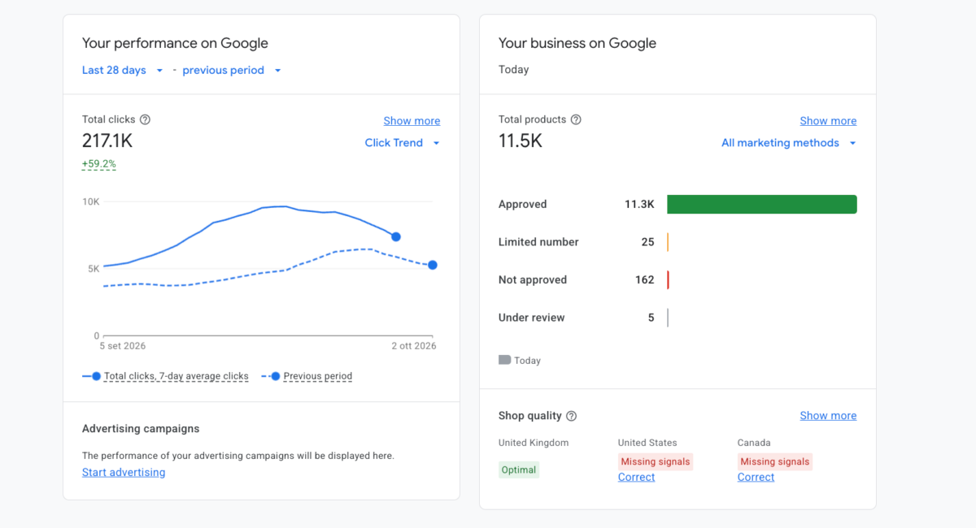This screenshot has width=976, height=528.
Task: Click the grey Under review bar
Action: pos(668,318)
